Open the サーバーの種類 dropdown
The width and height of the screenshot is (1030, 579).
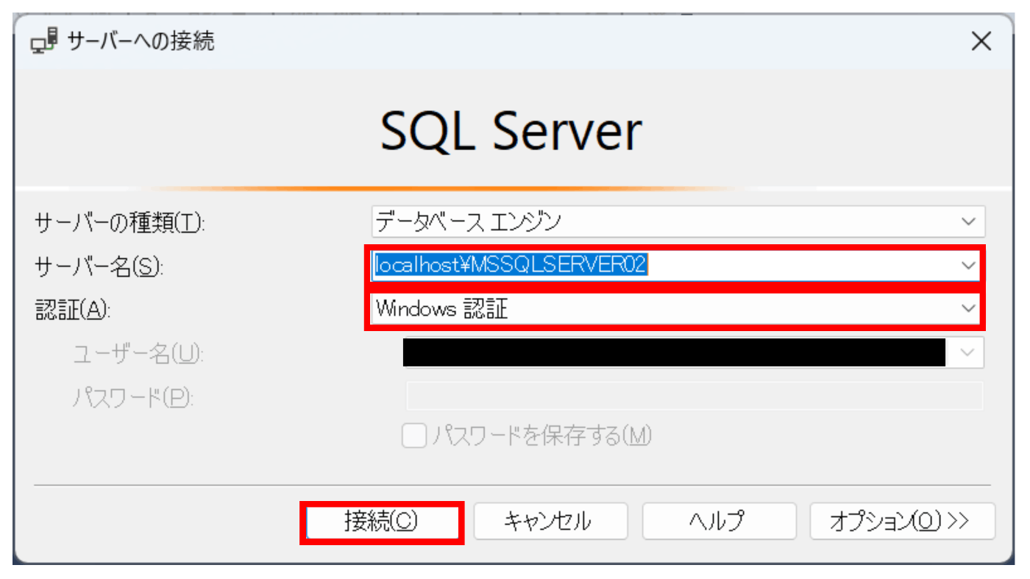678,220
